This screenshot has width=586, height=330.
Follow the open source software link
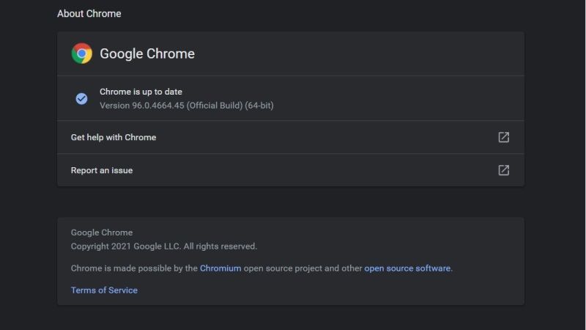click(x=407, y=268)
